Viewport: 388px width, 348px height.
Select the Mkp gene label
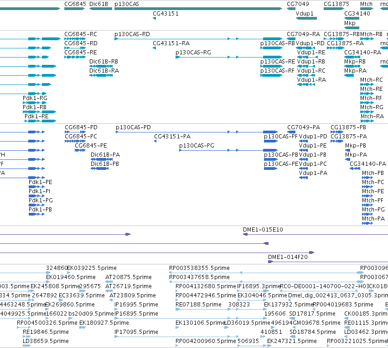350,23
